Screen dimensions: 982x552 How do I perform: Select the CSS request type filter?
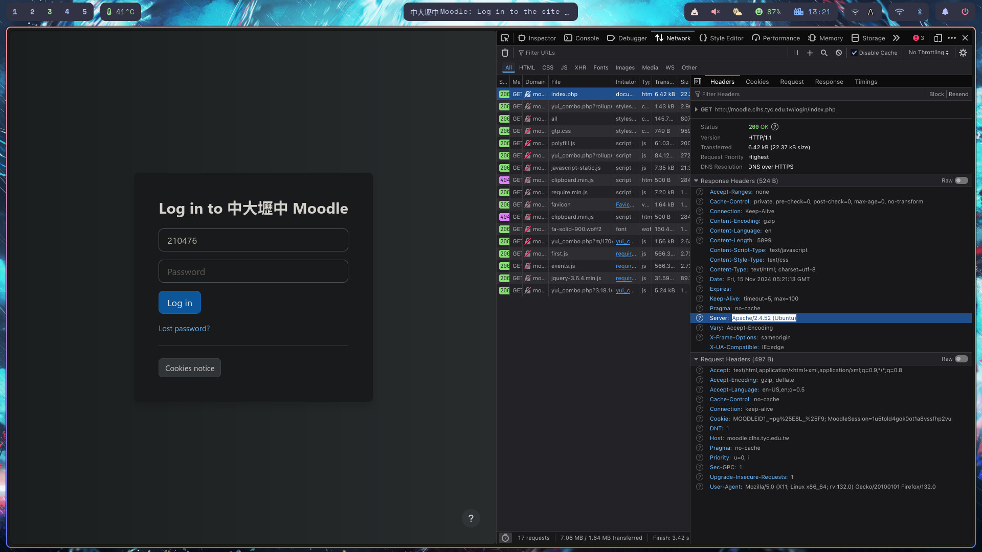tap(548, 67)
